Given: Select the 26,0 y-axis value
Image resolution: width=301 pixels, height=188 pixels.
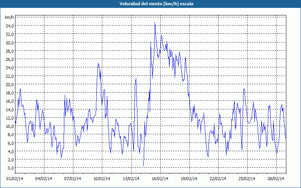Looking at the screenshot, I should tap(9, 59).
